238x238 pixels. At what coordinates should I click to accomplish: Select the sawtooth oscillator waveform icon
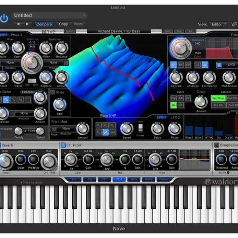13,100
